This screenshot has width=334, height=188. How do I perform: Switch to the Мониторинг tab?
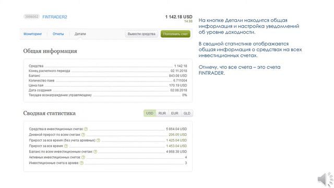click(32, 34)
